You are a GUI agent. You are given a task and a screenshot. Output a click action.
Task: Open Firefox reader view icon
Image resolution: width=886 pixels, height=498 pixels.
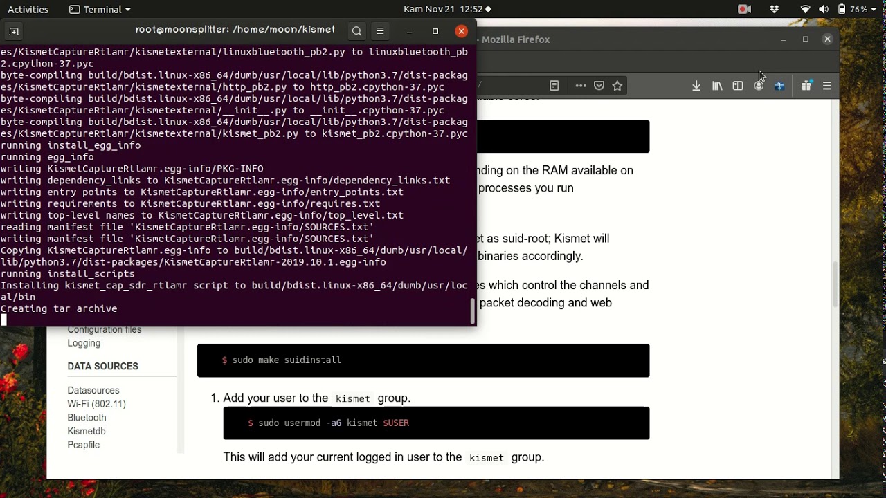(x=554, y=86)
